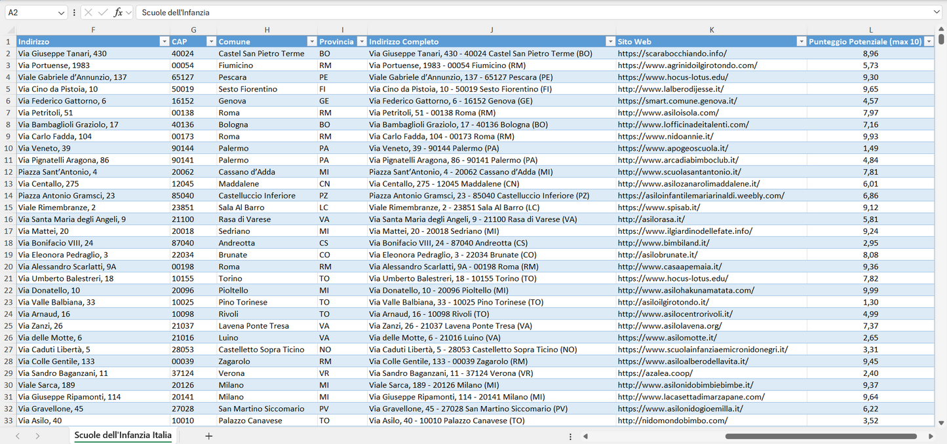The image size is (947, 444).
Task: Click the vertical dots next to the Name Box
Action: (73, 12)
